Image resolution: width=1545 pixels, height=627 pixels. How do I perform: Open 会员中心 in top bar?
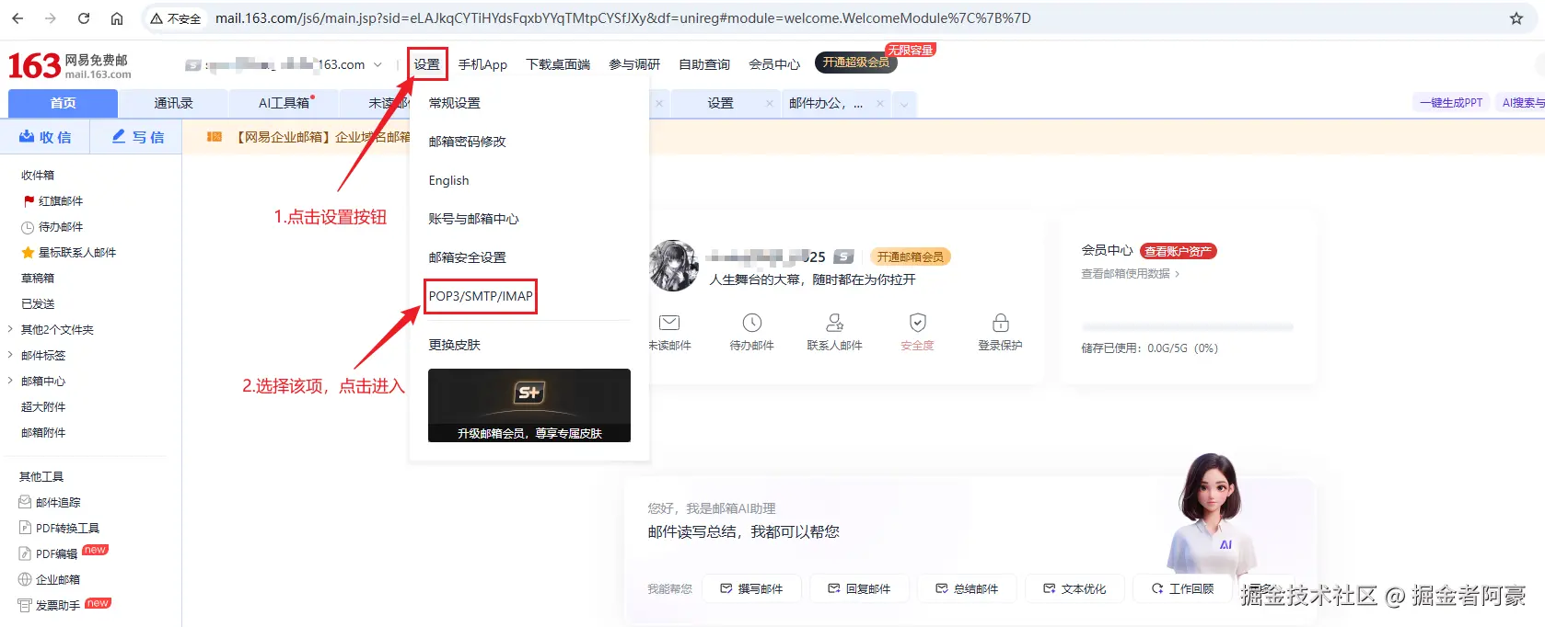pos(774,64)
